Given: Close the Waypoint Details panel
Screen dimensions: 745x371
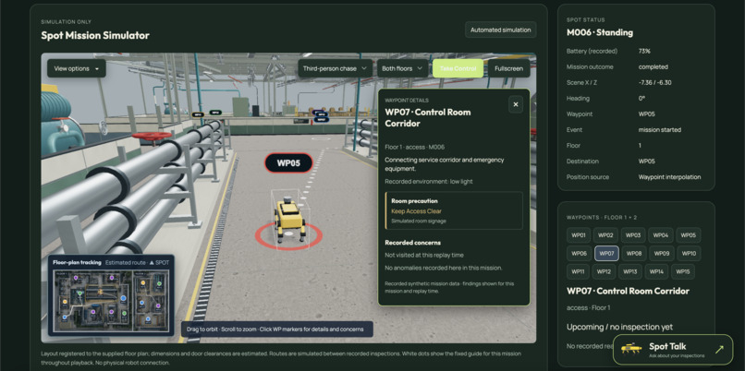Looking at the screenshot, I should [516, 104].
